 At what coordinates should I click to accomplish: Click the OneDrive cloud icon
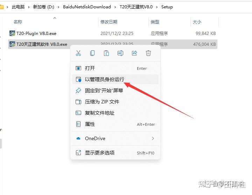[x=78, y=138]
